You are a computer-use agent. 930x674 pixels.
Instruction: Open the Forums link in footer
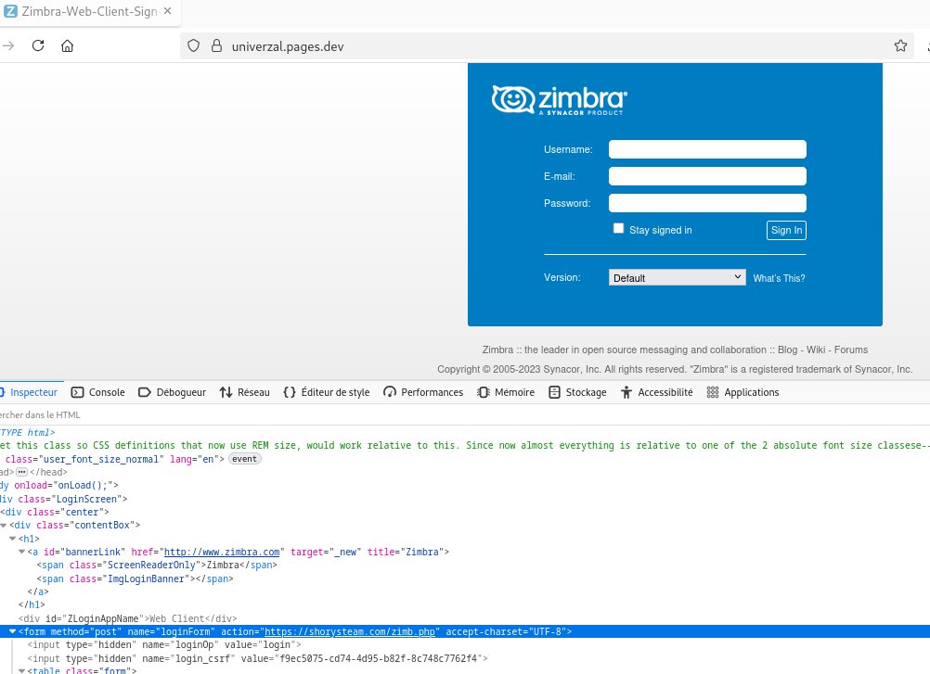coord(850,350)
